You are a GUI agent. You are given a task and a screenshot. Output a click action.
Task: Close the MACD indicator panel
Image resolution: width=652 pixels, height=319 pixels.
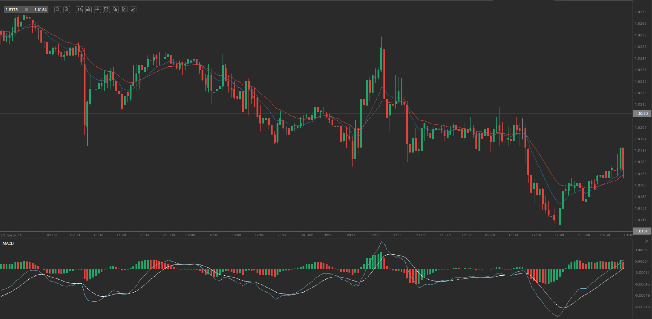(646, 241)
